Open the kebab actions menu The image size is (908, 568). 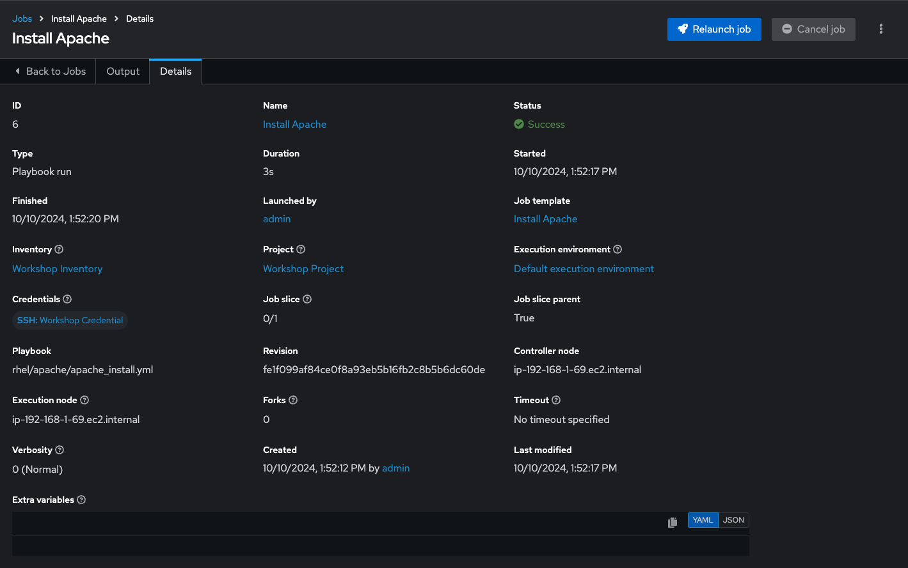(x=881, y=29)
